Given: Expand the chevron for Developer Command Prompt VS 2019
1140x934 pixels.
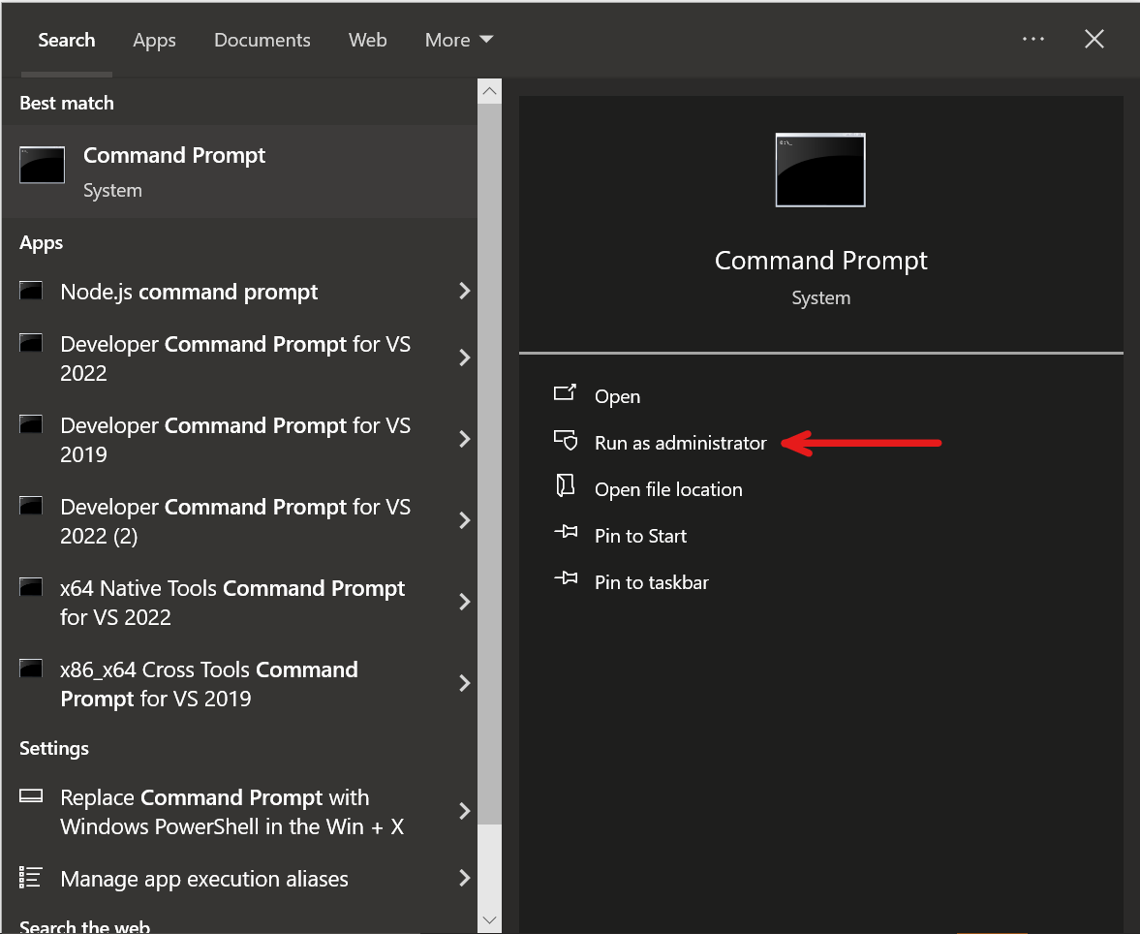Looking at the screenshot, I should pos(465,439).
